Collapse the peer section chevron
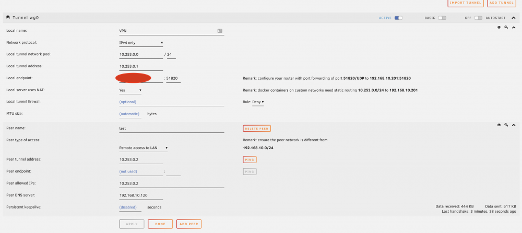522x233 pixels. pyautogui.click(x=513, y=125)
